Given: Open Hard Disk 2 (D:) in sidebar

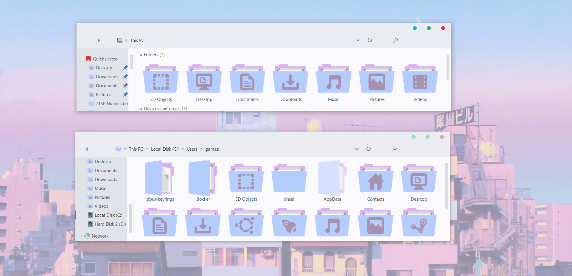Looking at the screenshot, I should tap(110, 224).
